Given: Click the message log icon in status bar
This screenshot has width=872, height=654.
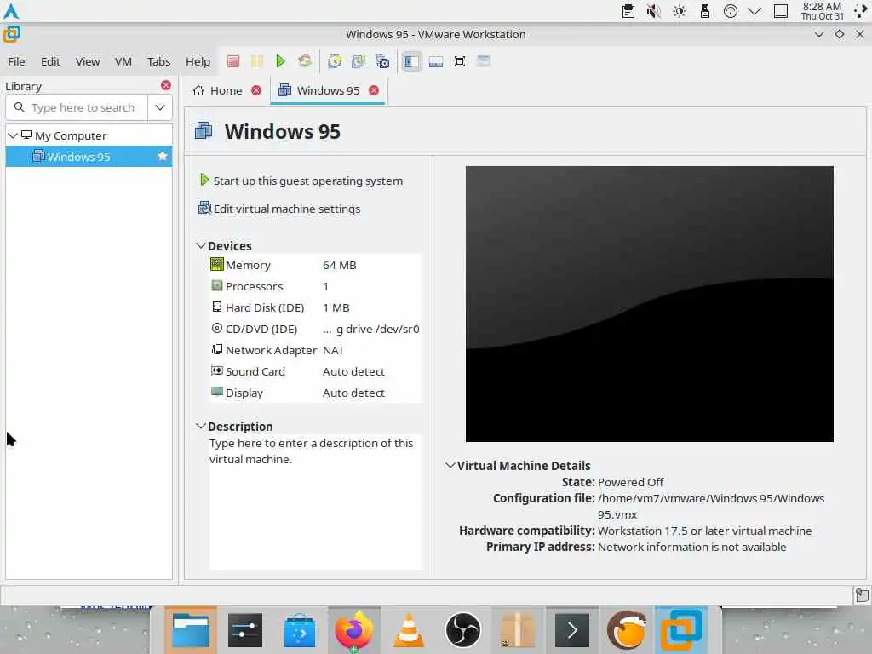Looking at the screenshot, I should coord(862,595).
